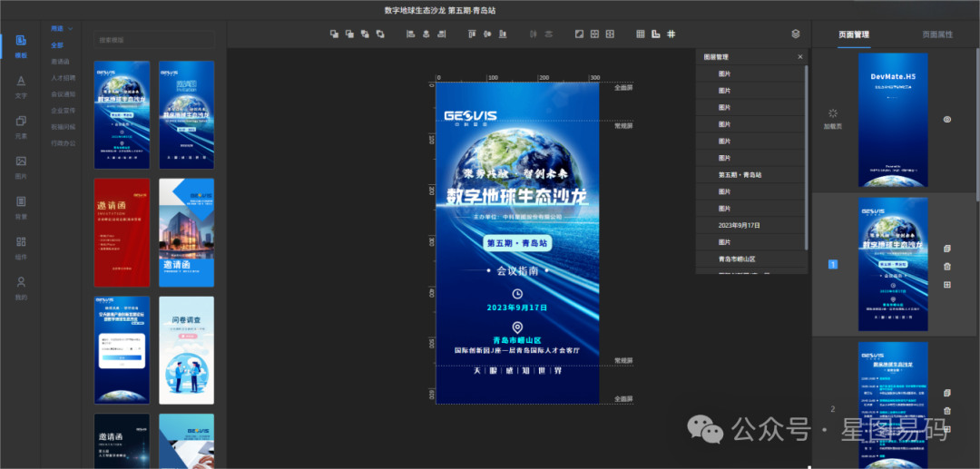
Task: Align selection to the bottom edge
Action: [503, 34]
